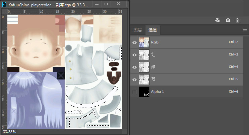Screen dimensions: 249x135
Task: Select the 绿 channel by its name
Action: 153,67
